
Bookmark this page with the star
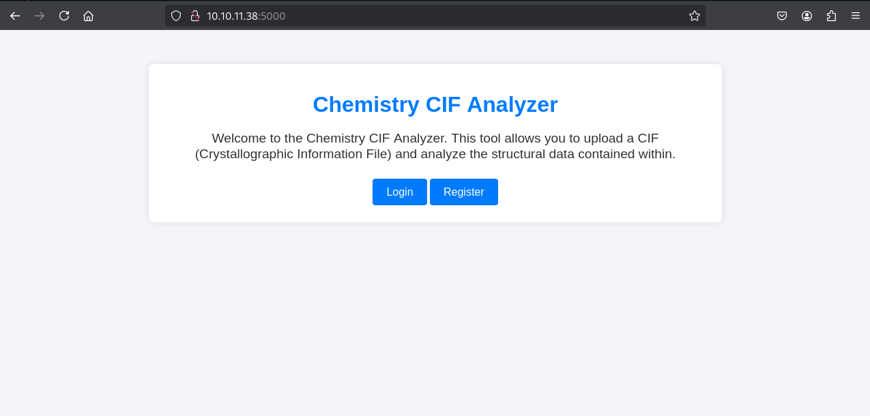[x=695, y=16]
